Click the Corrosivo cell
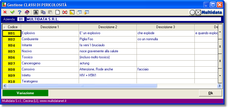Image resolution: width=228 pixels, height=108 pixels. pyautogui.click(x=50, y=70)
